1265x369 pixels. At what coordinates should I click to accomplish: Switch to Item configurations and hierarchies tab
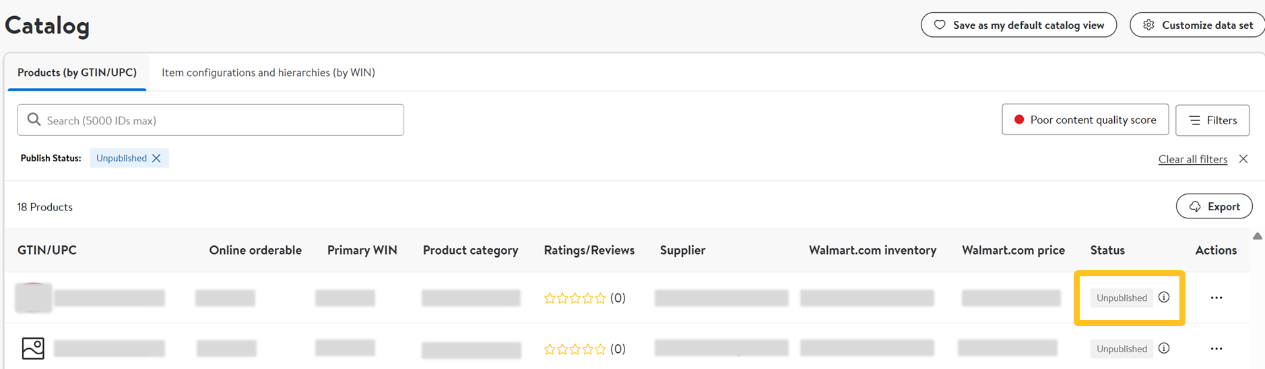(x=268, y=72)
